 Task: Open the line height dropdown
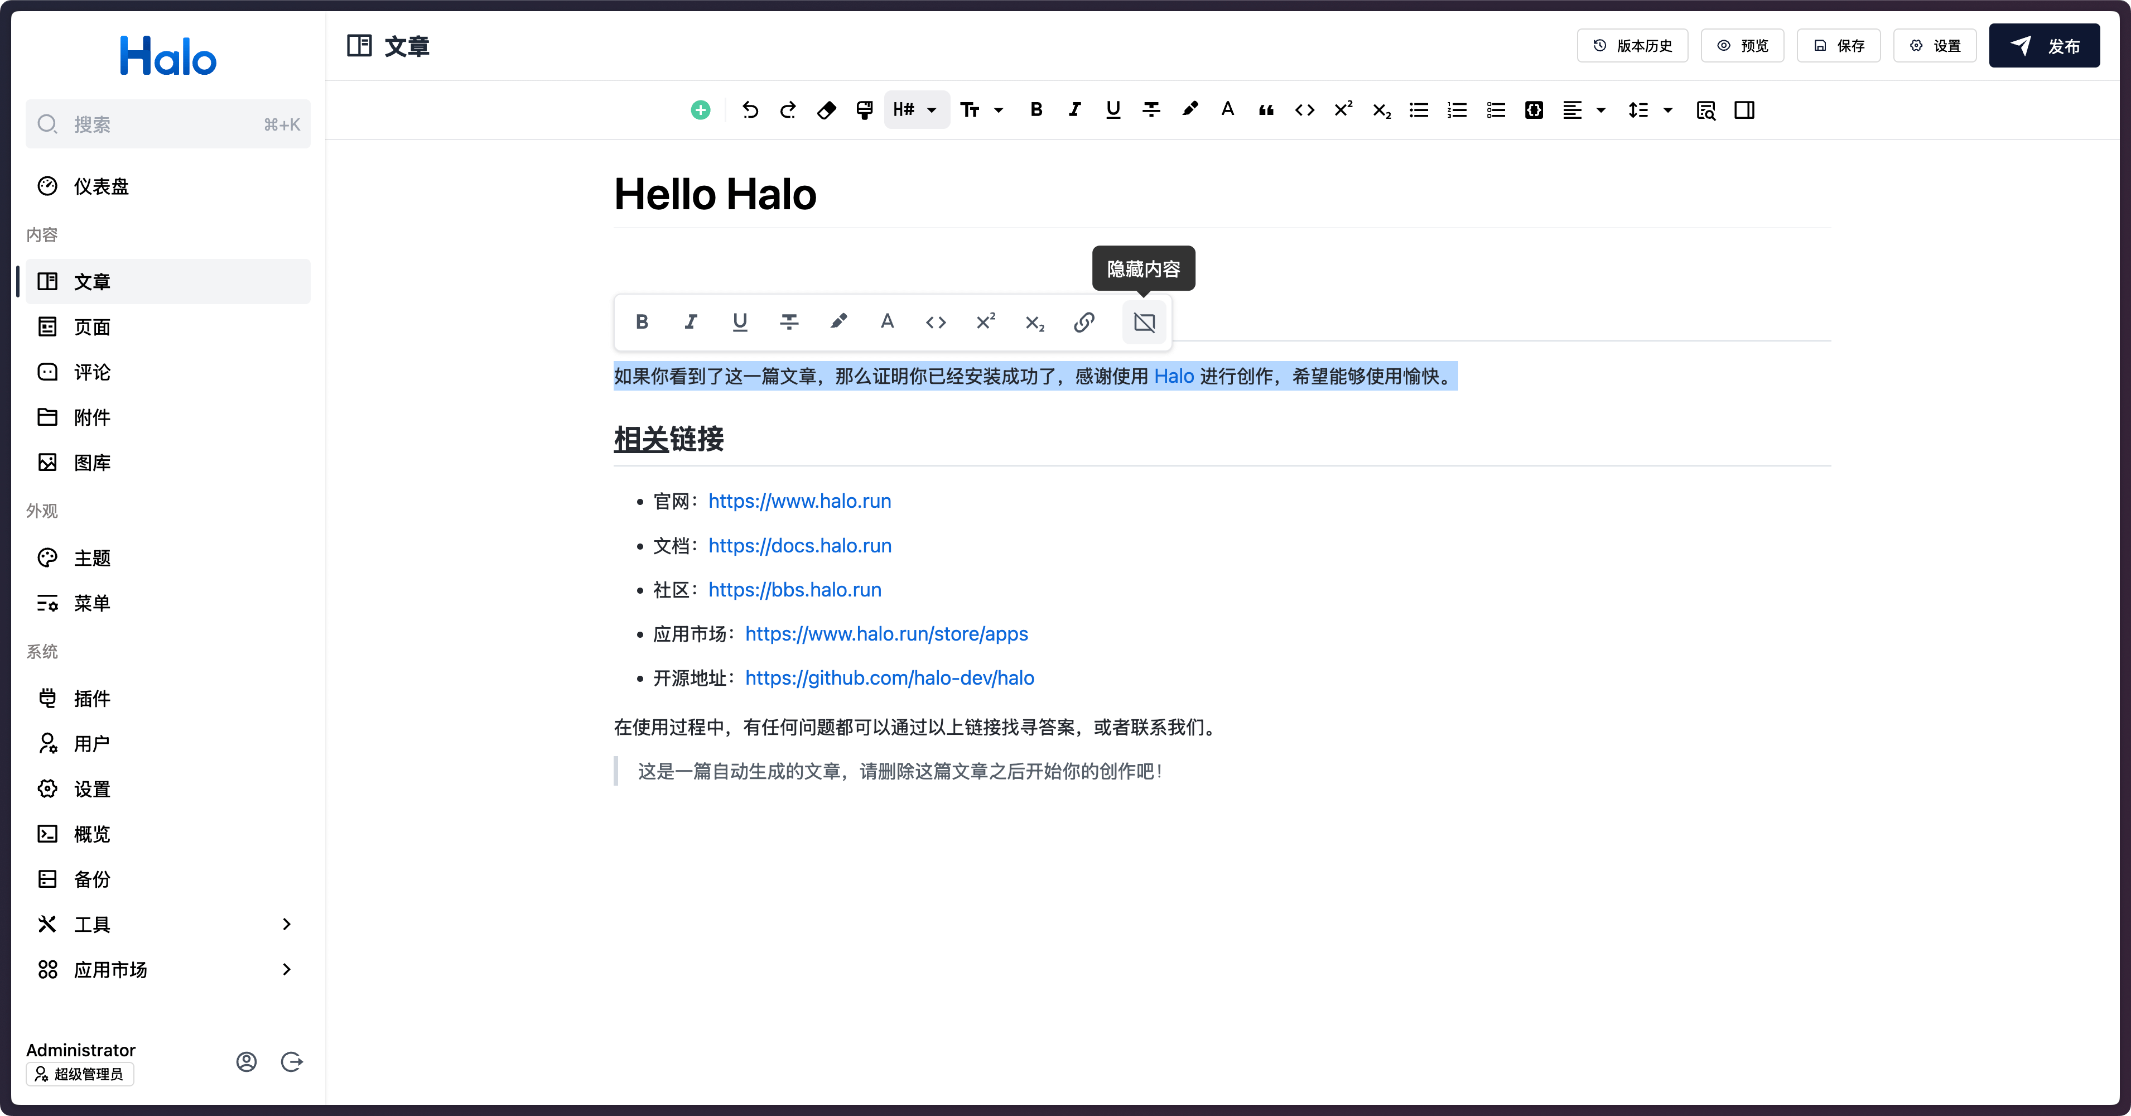tap(1650, 110)
